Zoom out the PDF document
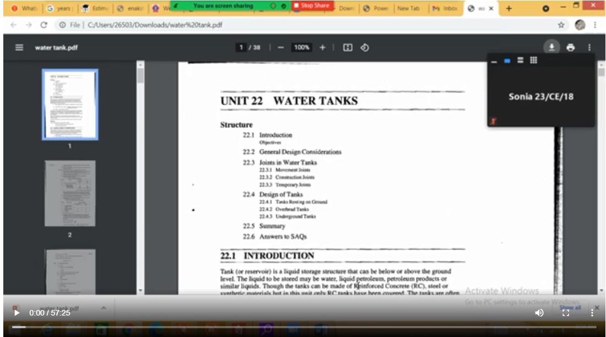The height and width of the screenshot is (337, 606). 281,47
